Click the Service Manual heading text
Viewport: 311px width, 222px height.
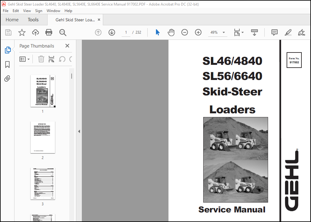pyautogui.click(x=232, y=210)
